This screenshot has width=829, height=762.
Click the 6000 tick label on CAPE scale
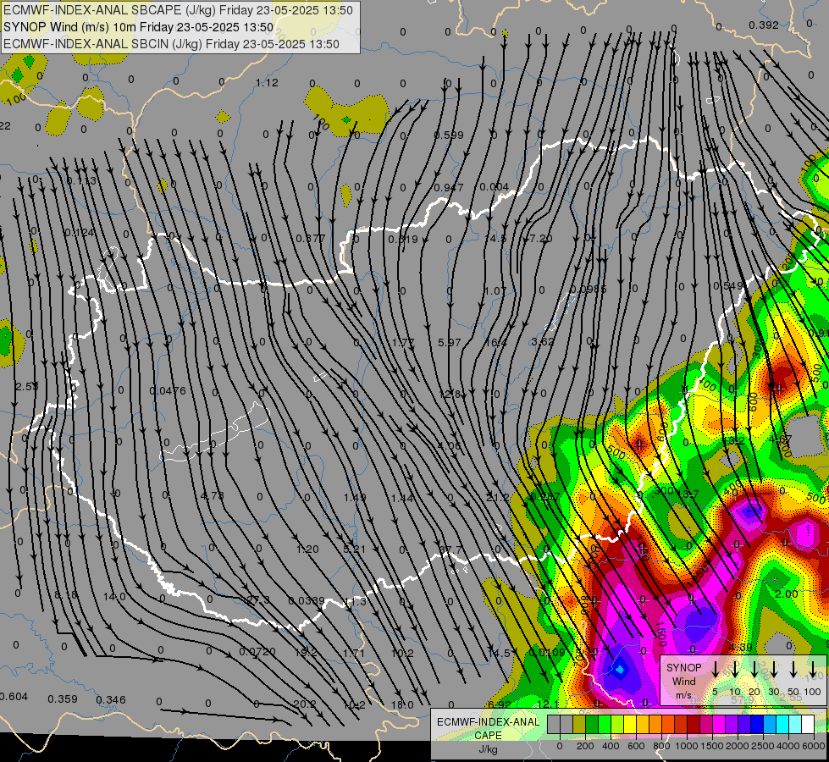(814, 746)
